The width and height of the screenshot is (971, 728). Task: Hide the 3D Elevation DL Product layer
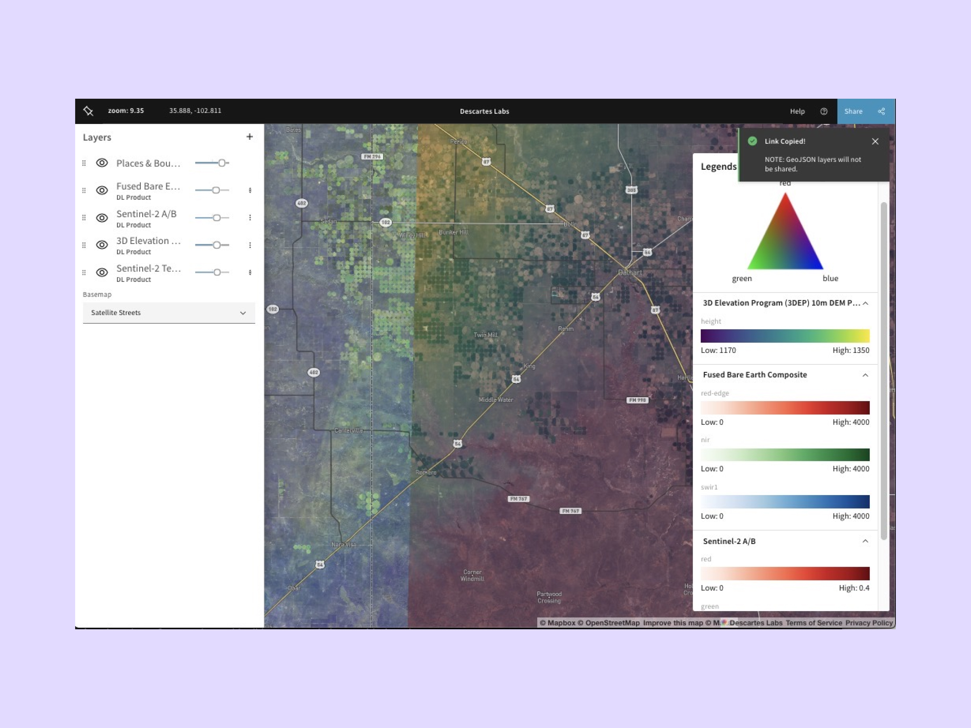101,245
